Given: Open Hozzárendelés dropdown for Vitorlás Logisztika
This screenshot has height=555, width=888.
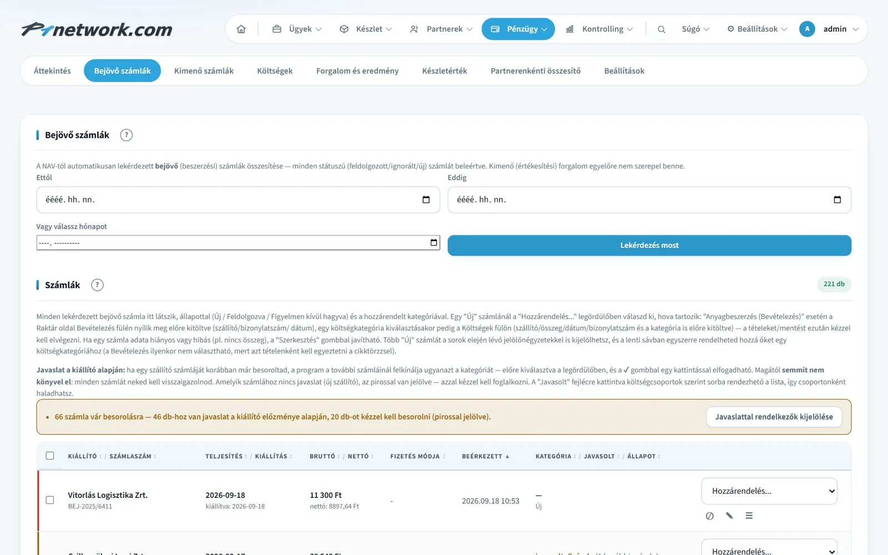Looking at the screenshot, I should [x=769, y=491].
